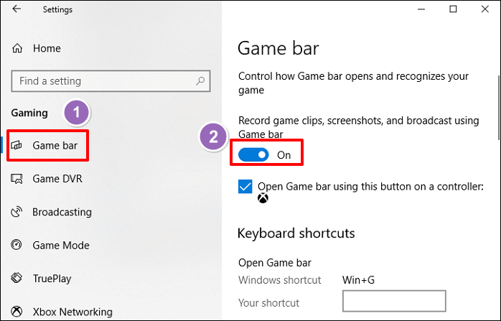
Task: Close the Settings window
Action: point(485,9)
